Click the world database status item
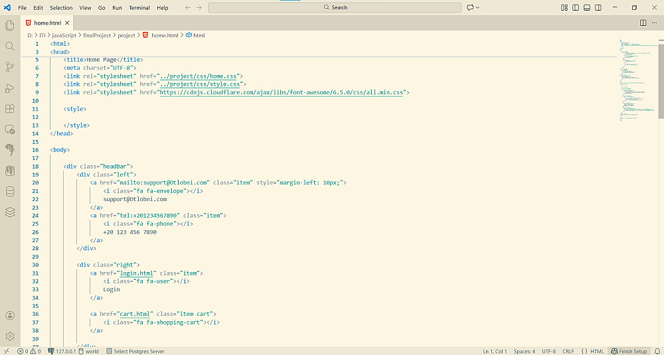 (x=88, y=351)
